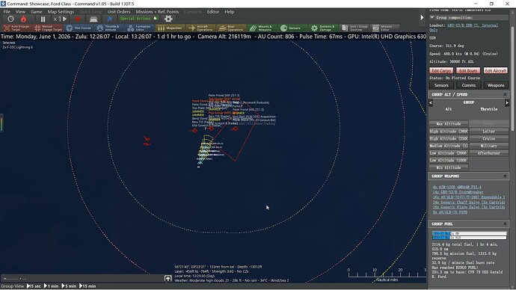This screenshot has height=290, width=516.
Task: Open the Unit Orders menu
Action: point(118,11)
